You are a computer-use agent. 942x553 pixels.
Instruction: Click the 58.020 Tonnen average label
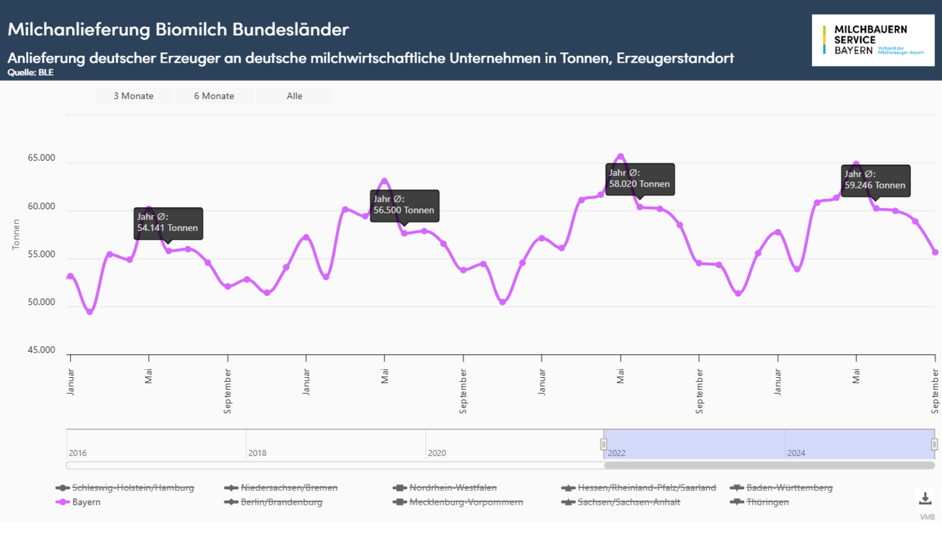[639, 179]
